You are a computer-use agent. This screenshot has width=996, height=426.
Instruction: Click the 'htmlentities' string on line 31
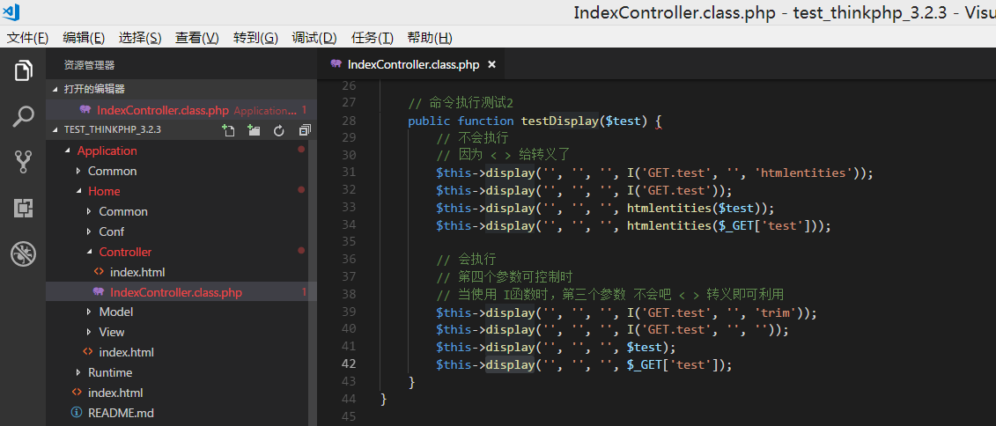(805, 173)
